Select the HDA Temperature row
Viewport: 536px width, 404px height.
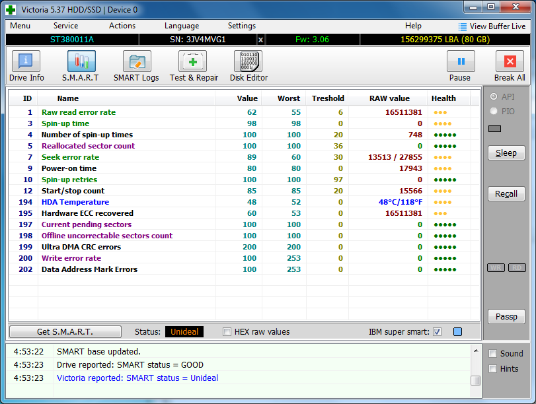point(244,202)
